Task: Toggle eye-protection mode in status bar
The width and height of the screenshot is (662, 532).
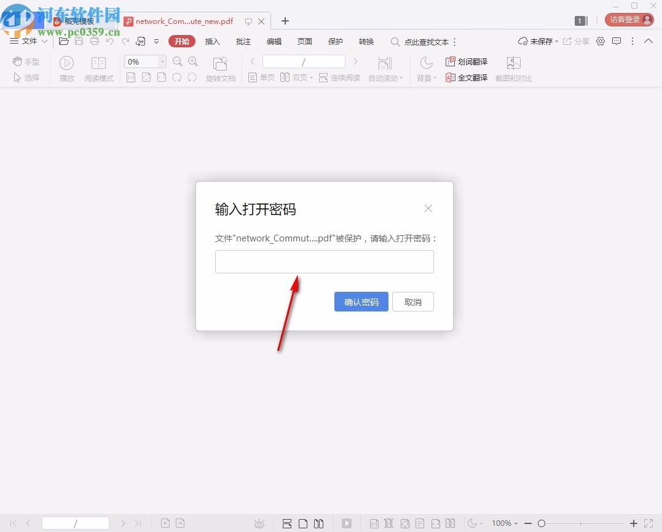Action: (259, 523)
